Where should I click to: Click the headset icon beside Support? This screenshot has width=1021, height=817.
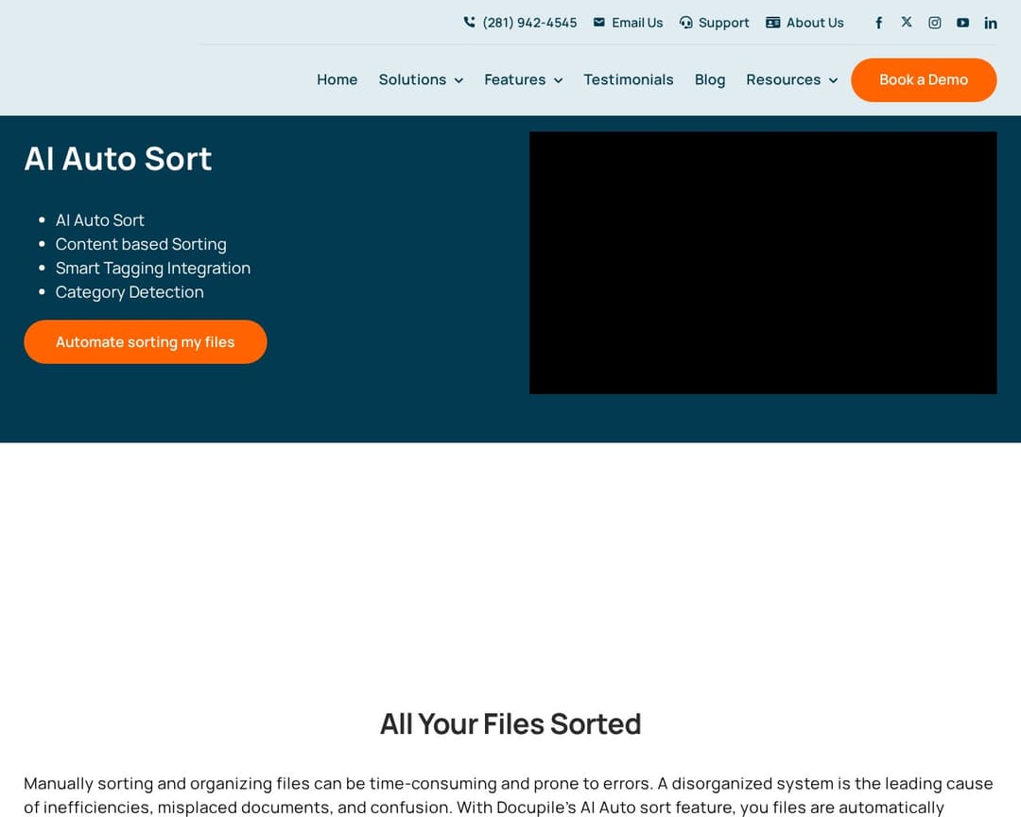coord(685,23)
